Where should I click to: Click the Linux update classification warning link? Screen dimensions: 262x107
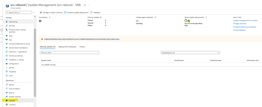point(82,39)
